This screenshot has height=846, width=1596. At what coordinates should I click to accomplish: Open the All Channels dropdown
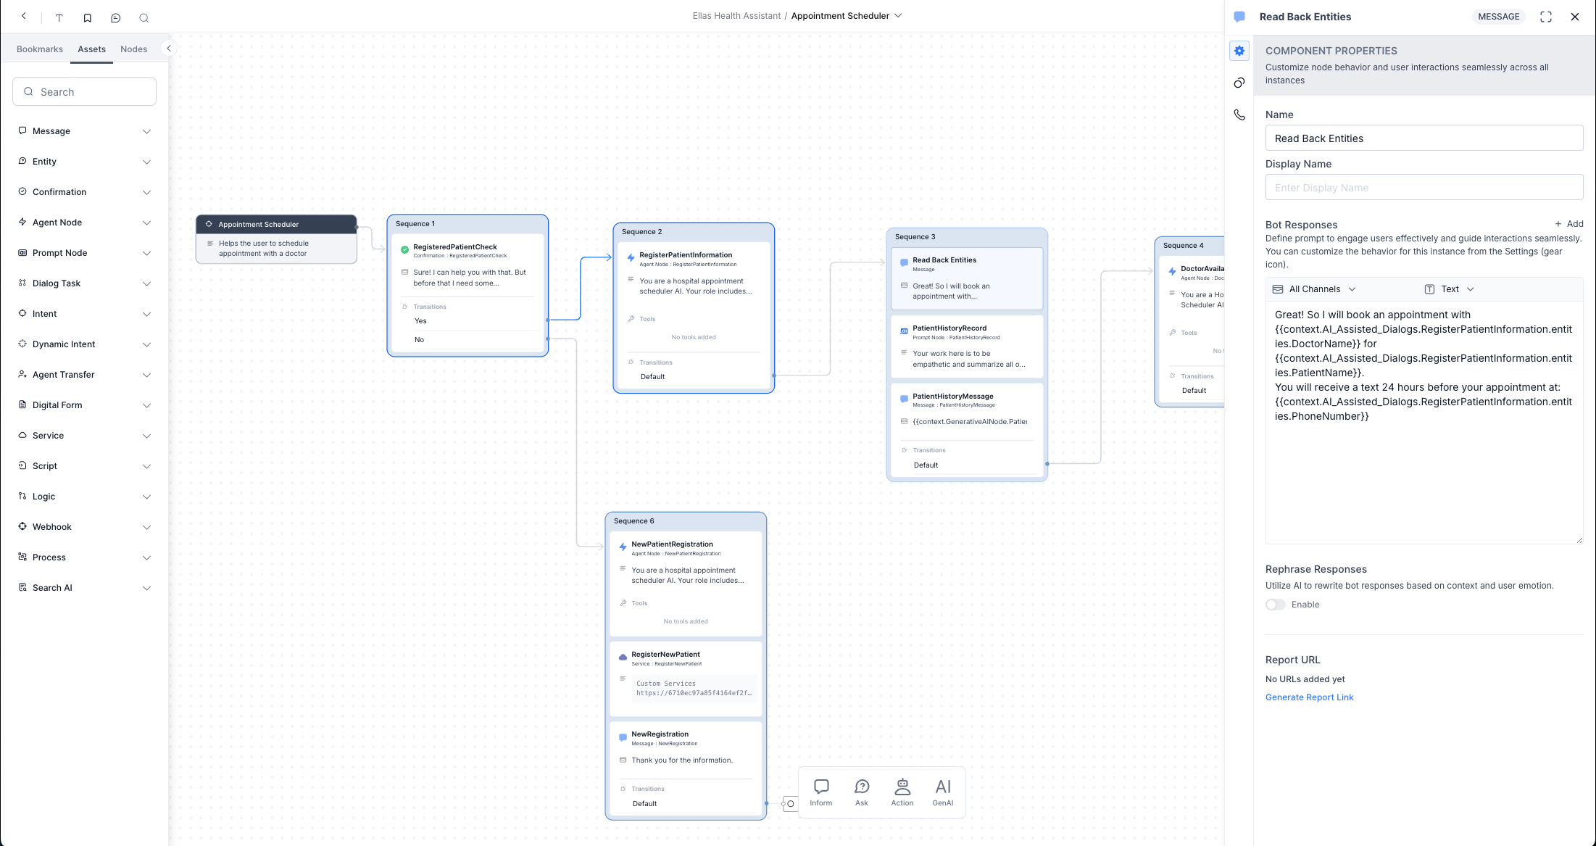coord(1314,289)
